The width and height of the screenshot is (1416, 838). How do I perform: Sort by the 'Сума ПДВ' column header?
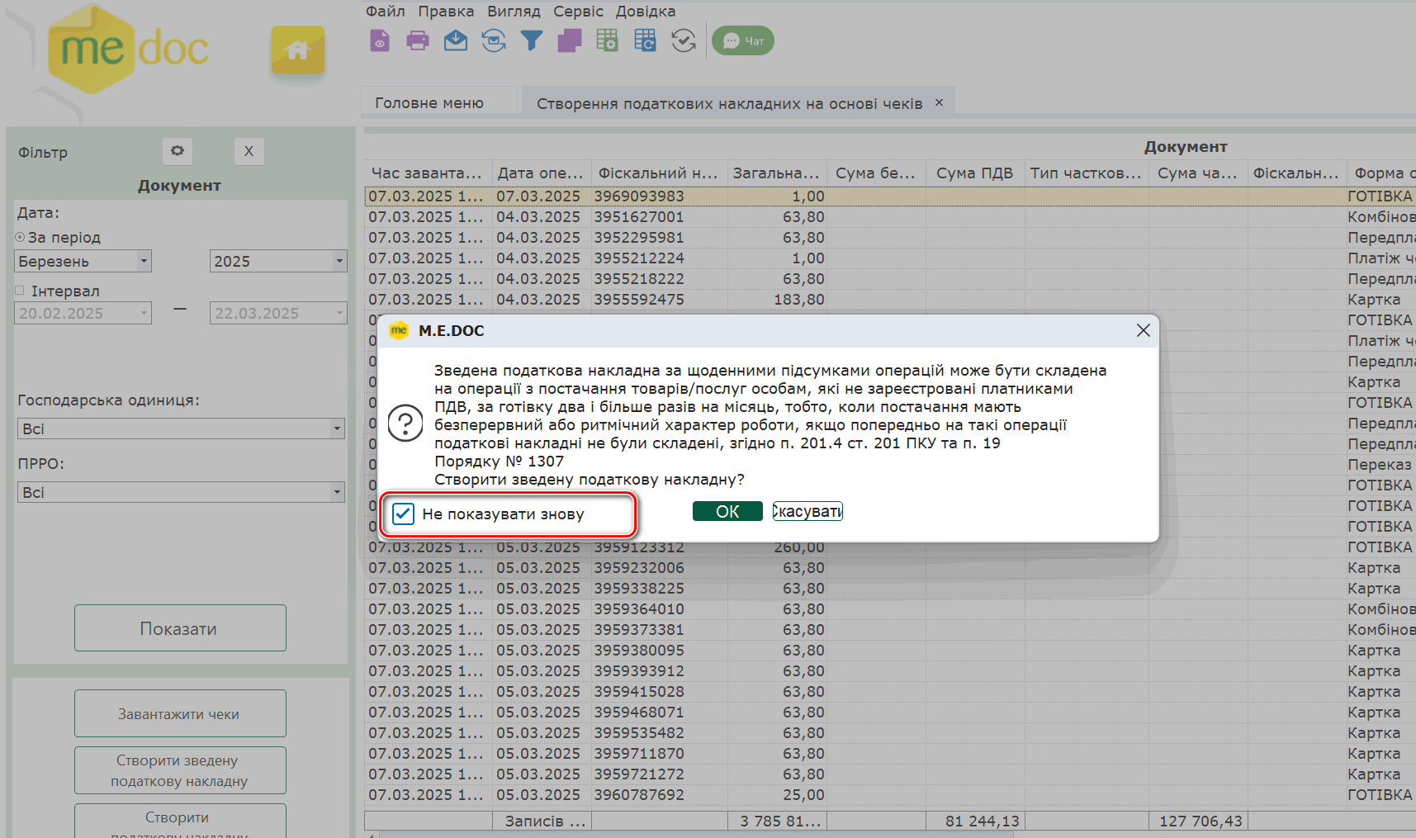974,173
